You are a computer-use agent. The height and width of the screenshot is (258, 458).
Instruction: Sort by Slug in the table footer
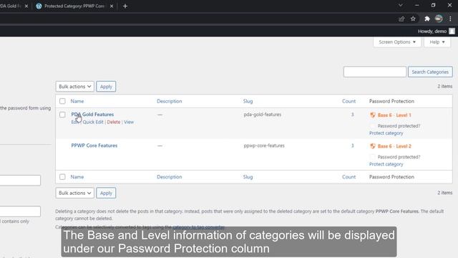248,177
